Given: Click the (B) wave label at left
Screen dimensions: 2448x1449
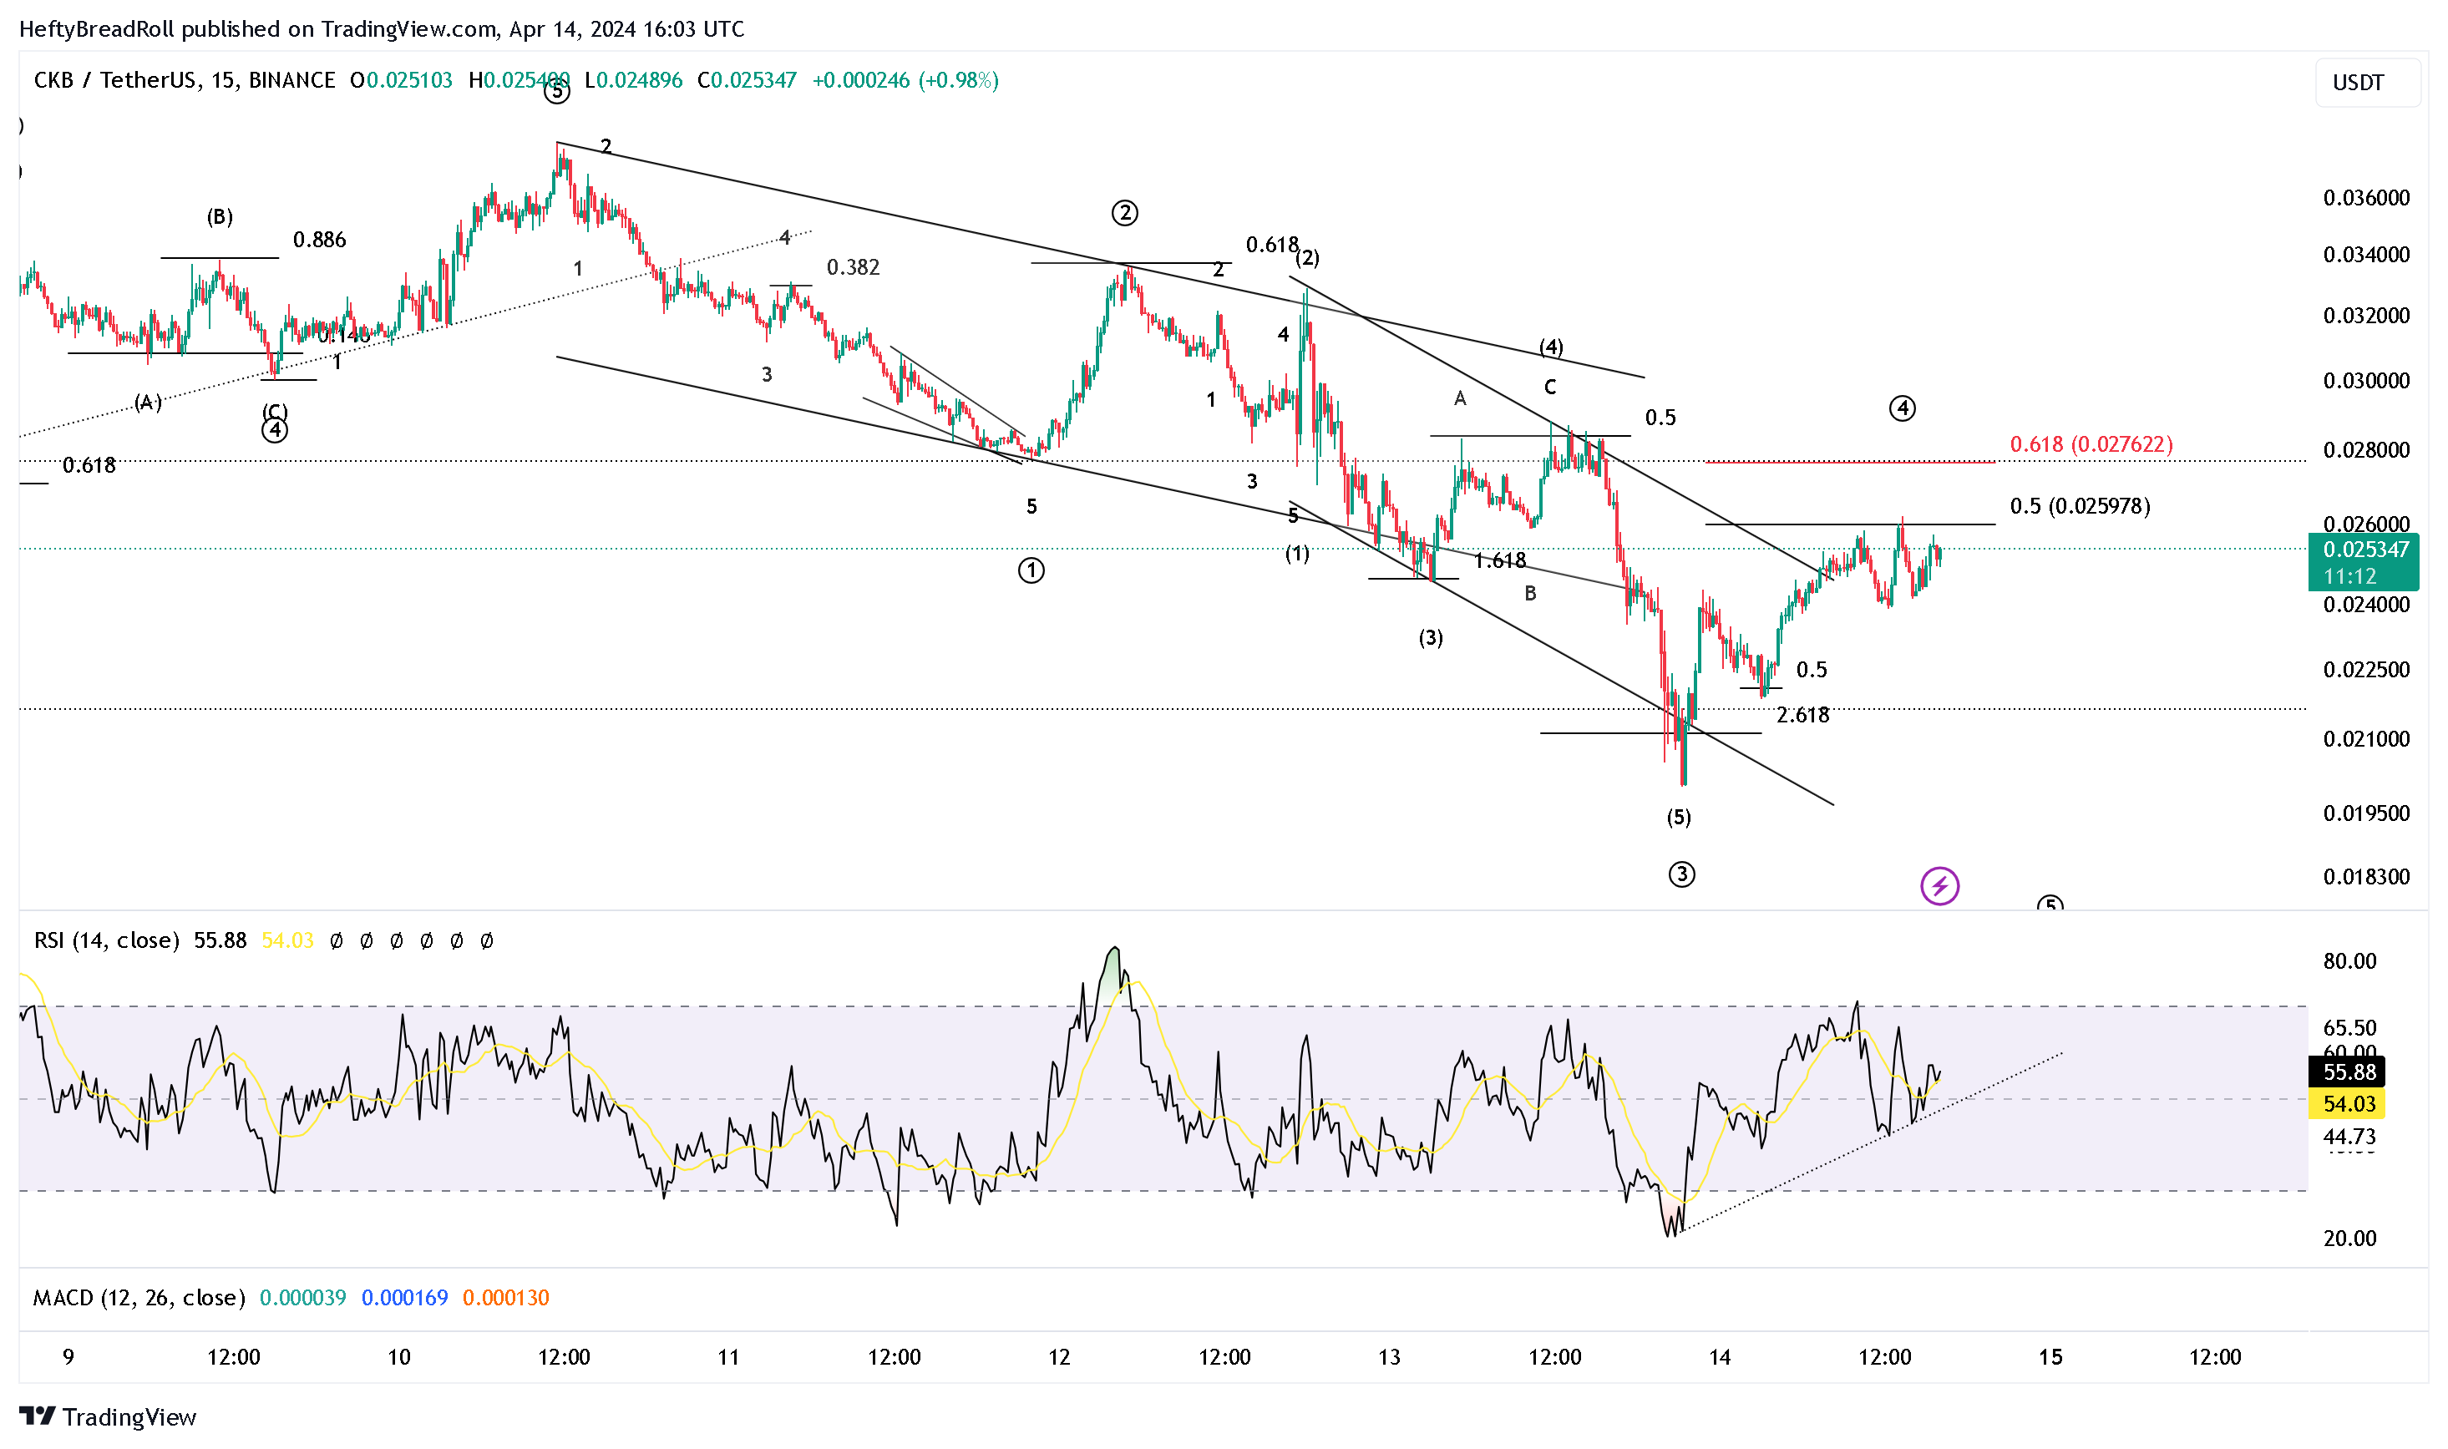Looking at the screenshot, I should [x=220, y=217].
